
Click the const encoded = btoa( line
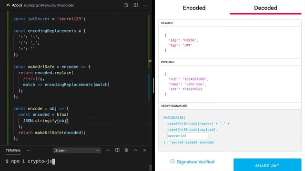tap(43, 115)
